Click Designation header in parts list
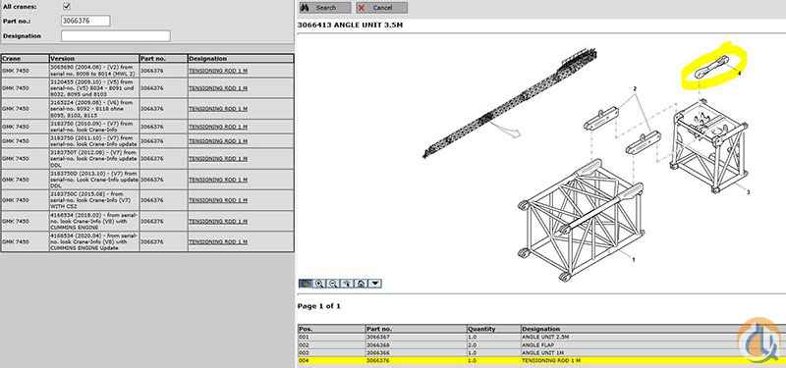The height and width of the screenshot is (368, 786). point(652,329)
